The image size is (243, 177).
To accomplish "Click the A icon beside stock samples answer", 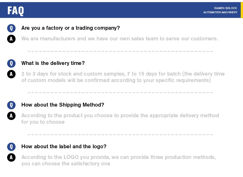I will pos(11,74).
